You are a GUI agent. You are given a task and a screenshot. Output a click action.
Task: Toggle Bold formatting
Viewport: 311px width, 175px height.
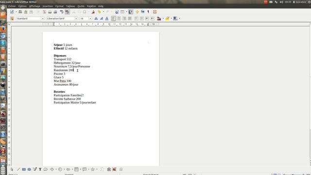(96, 18)
